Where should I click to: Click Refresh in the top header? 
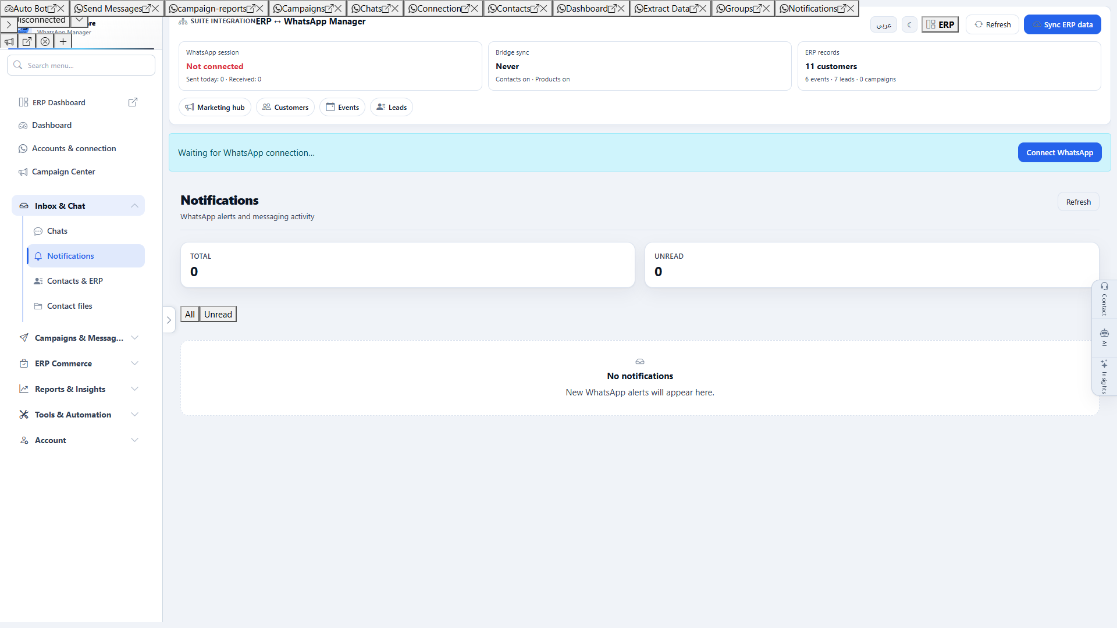(993, 24)
